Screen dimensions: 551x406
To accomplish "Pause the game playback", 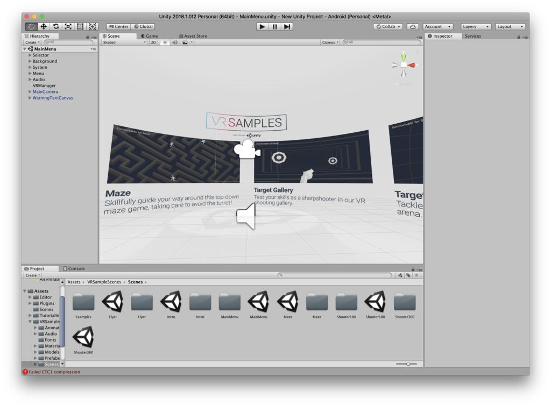I will click(275, 27).
